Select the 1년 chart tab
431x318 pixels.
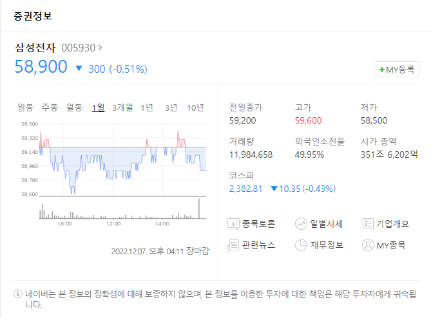[x=147, y=108]
